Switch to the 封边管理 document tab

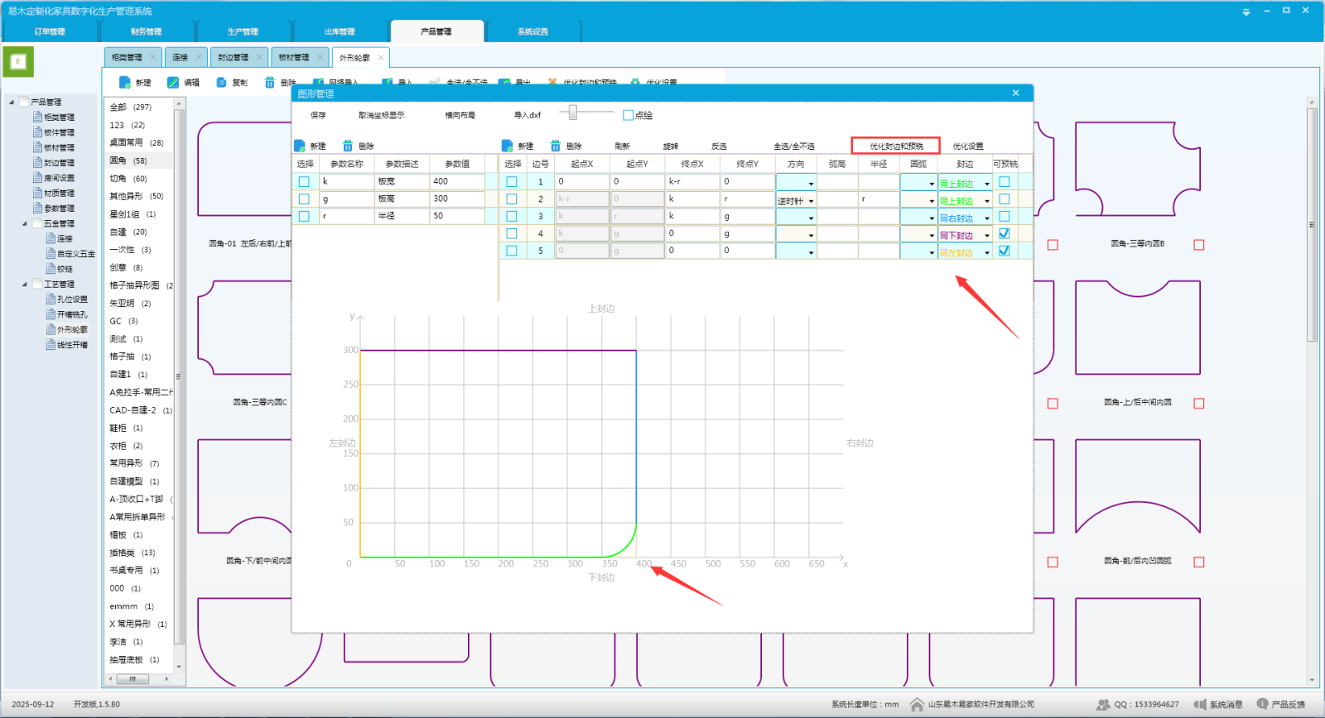(233, 58)
